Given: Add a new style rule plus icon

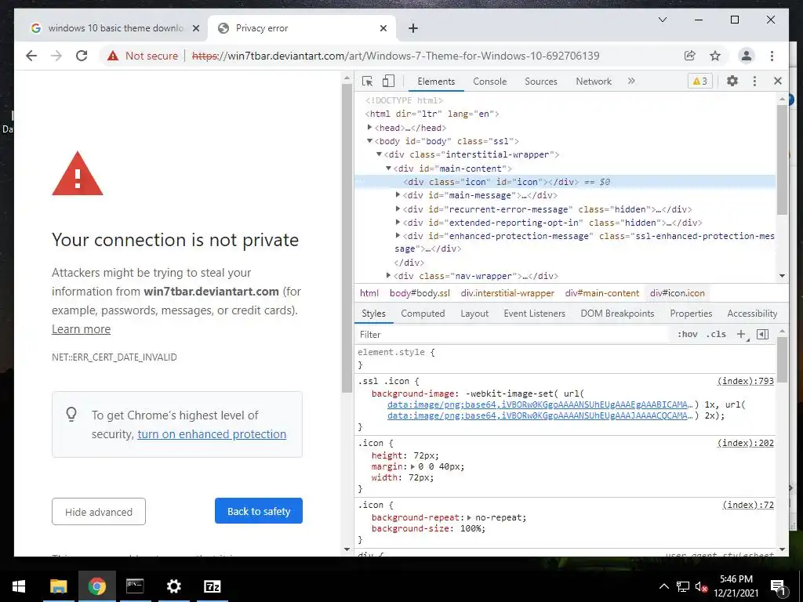Looking at the screenshot, I should 741,334.
